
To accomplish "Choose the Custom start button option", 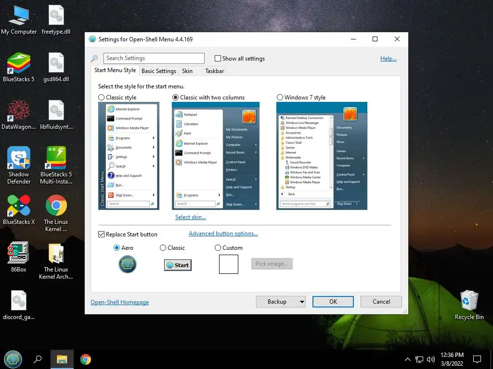I will pos(218,248).
